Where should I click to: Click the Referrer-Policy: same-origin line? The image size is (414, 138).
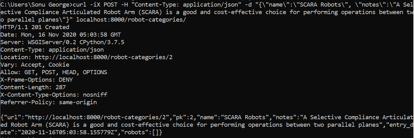click(x=49, y=102)
